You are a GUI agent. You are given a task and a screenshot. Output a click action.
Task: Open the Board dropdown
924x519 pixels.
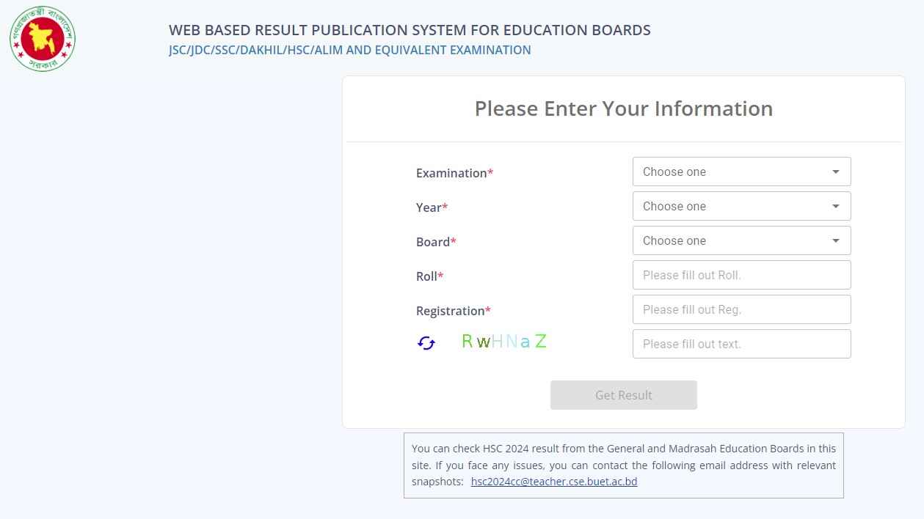[734, 240]
